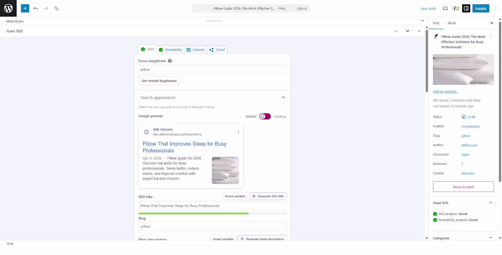Move Yoast SEO meta box up
The height and width of the screenshot is (255, 502).
(x=396, y=31)
